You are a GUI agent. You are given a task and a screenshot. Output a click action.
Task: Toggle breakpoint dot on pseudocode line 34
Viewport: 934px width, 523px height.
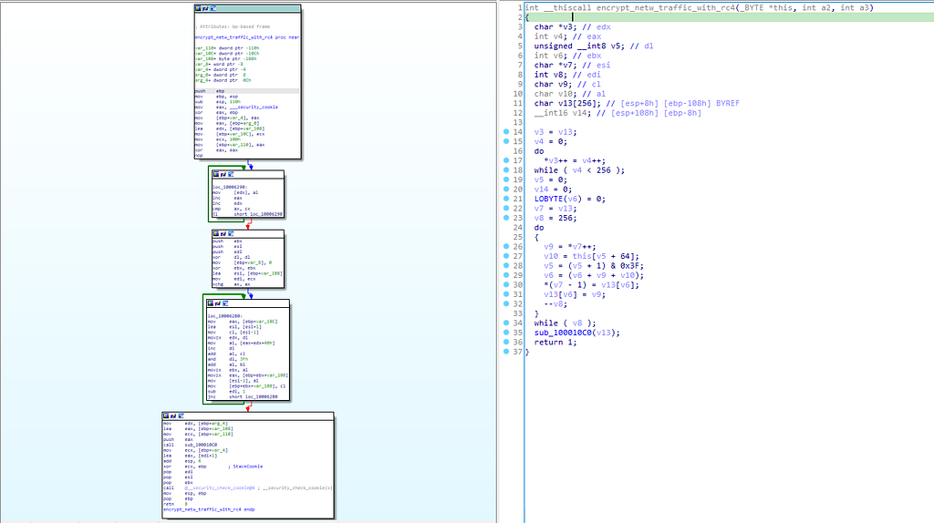pos(506,323)
